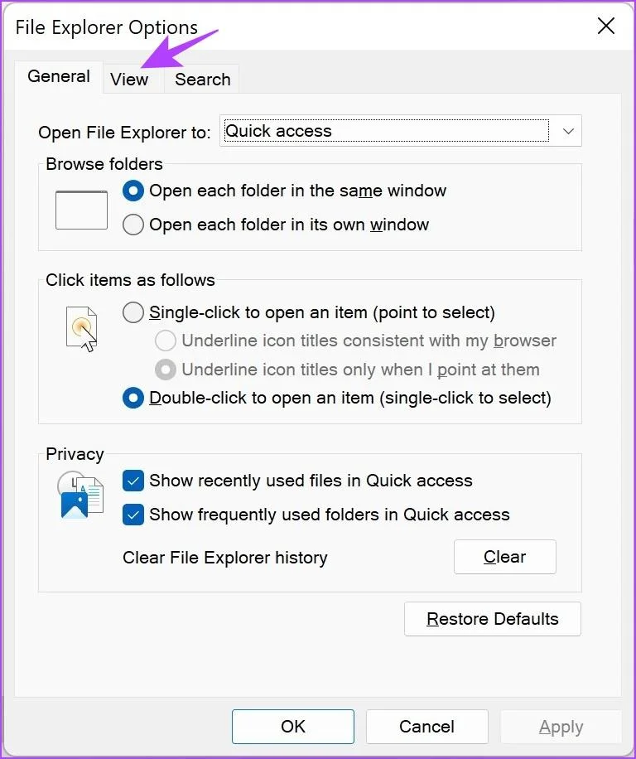Clear File Explorer history with Clear button

(505, 557)
